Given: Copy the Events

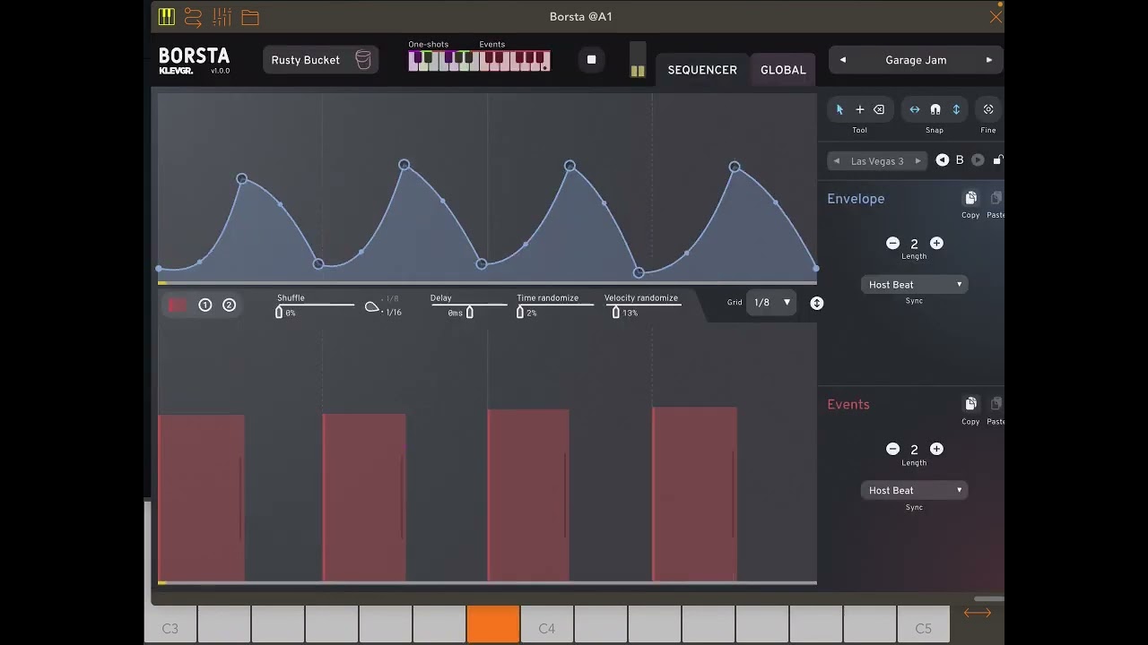Looking at the screenshot, I should coord(970,405).
